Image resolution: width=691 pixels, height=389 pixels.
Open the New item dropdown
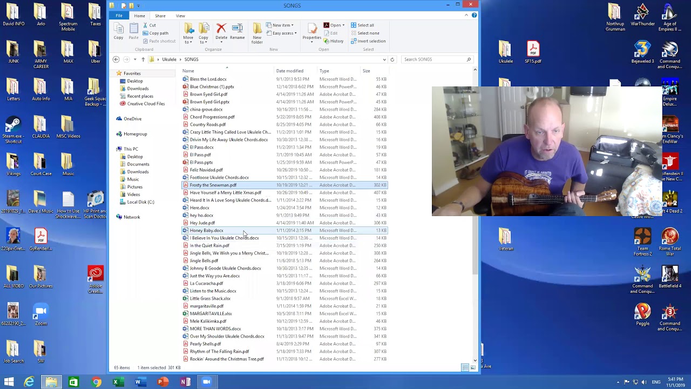(x=280, y=25)
